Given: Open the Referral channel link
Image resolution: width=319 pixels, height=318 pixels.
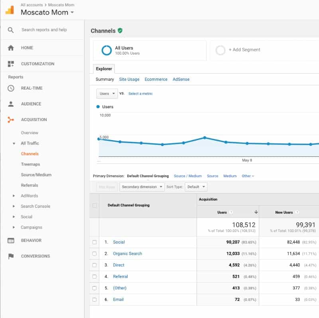Looking at the screenshot, I should point(120,277).
